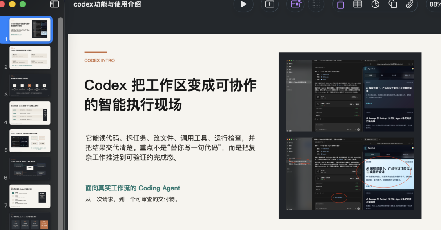Select slide 6 thumbnail in navigator
The height and width of the screenshot is (230, 441).
click(30, 168)
